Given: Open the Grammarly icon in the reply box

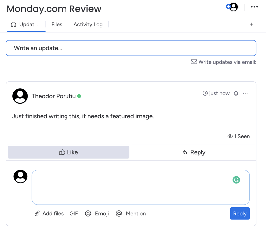Looking at the screenshot, I should 236,180.
